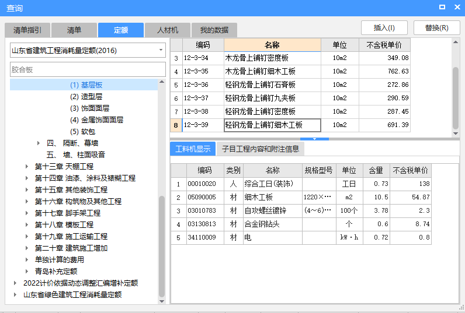This screenshot has height=313, width=465.
Task: Open the 我的数据 tab
Action: (x=214, y=30)
